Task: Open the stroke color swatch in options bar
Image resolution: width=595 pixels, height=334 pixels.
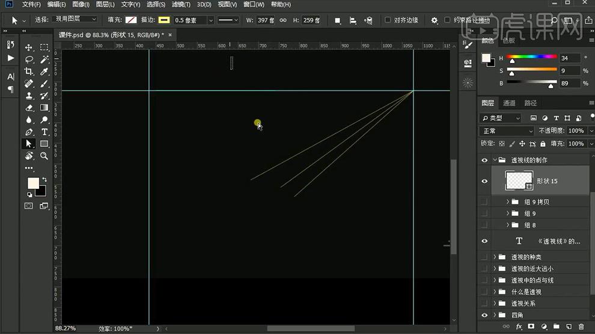Action: pyautogui.click(x=164, y=20)
